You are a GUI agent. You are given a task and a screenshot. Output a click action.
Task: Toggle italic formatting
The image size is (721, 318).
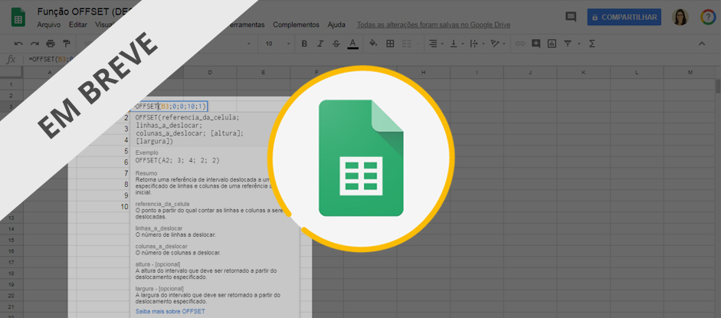pos(320,44)
